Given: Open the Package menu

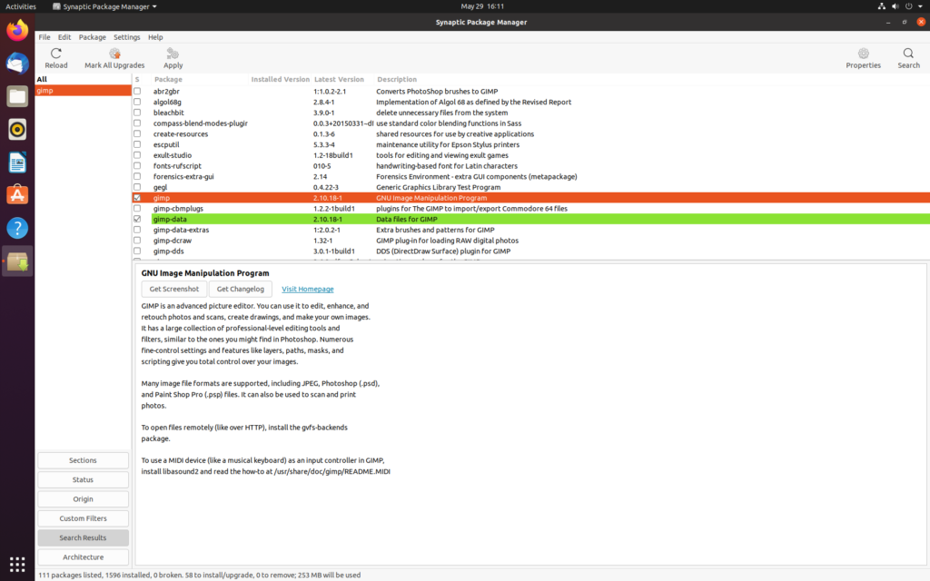Looking at the screenshot, I should (93, 36).
